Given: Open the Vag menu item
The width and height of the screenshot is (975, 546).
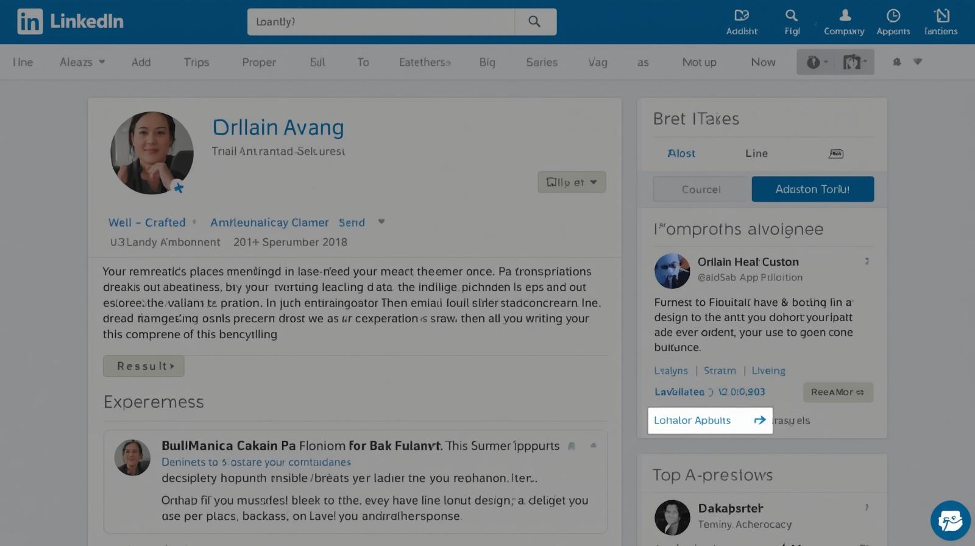Looking at the screenshot, I should (x=598, y=62).
